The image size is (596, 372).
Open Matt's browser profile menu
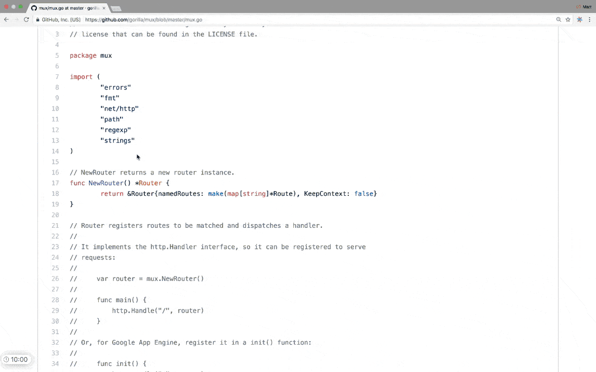(583, 7)
